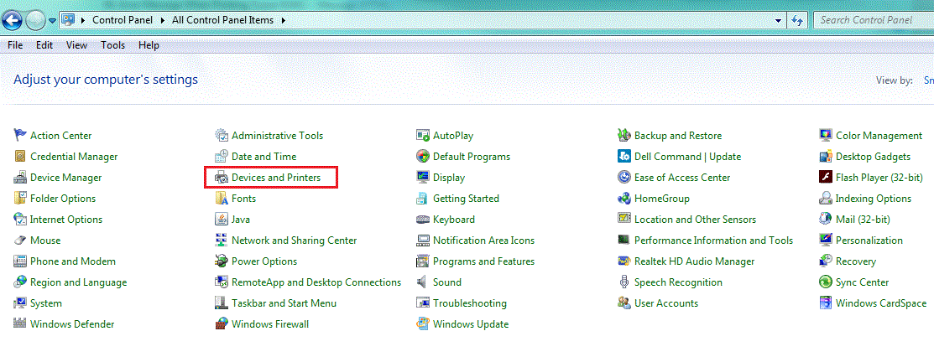The height and width of the screenshot is (357, 934).
Task: Click the Windows Firewall icon
Action: coord(222,323)
